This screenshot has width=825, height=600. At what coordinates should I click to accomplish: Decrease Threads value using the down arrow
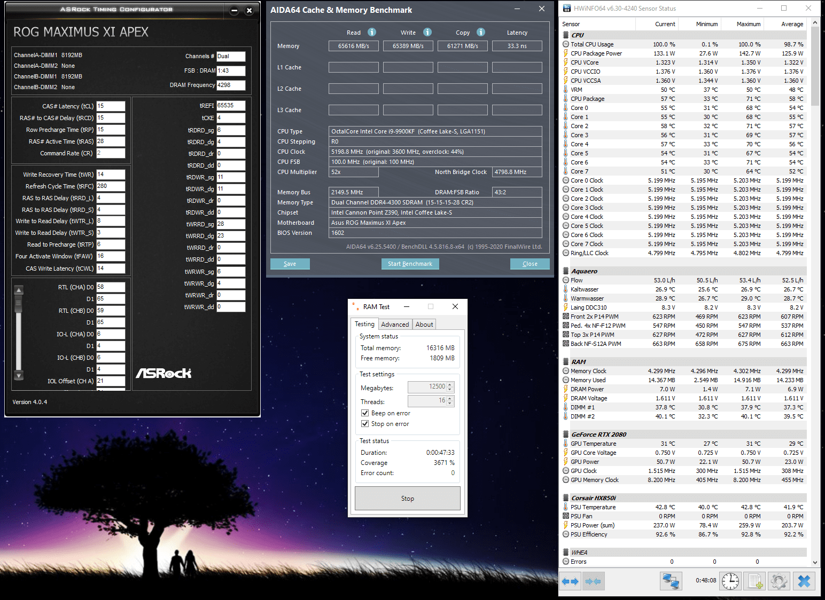[x=450, y=404]
